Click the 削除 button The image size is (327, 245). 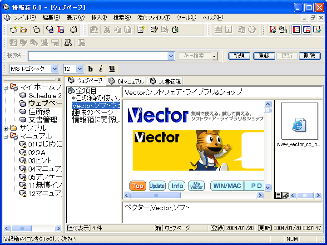pyautogui.click(x=310, y=56)
